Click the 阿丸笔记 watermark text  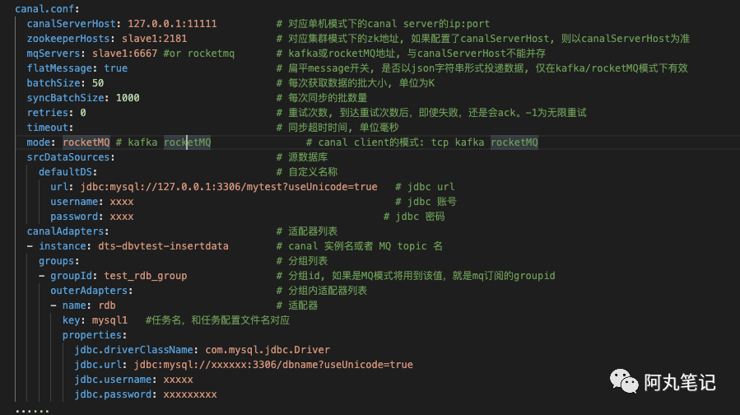click(x=680, y=382)
